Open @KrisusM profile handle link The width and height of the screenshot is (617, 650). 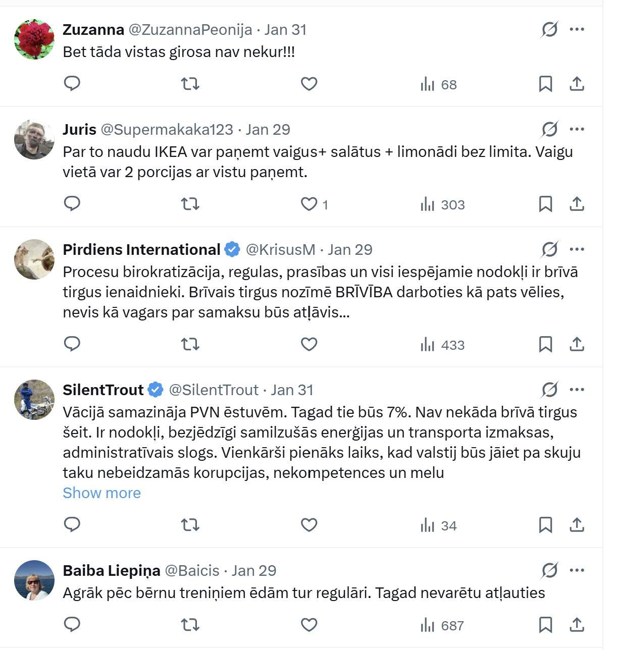[x=280, y=249]
